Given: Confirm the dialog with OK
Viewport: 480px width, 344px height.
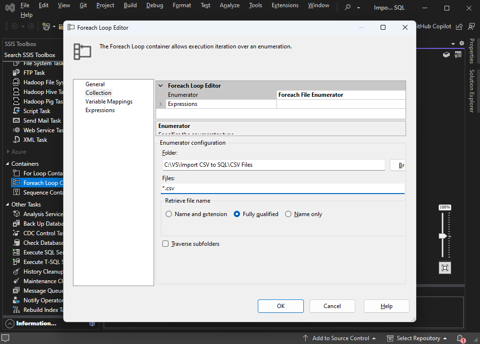Looking at the screenshot, I should 281,306.
